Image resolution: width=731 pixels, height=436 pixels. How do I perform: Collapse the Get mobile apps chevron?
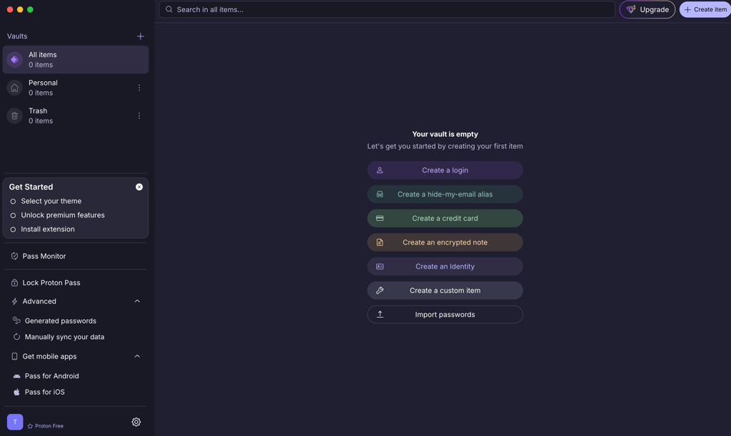(137, 356)
